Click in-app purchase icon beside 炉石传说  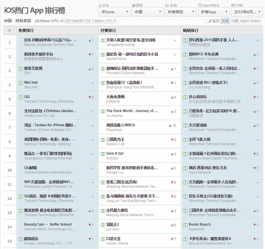tap(185, 239)
